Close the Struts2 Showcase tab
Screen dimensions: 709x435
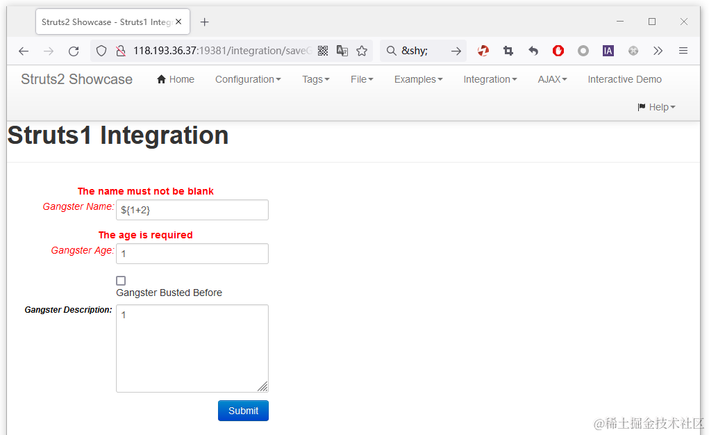coord(178,22)
